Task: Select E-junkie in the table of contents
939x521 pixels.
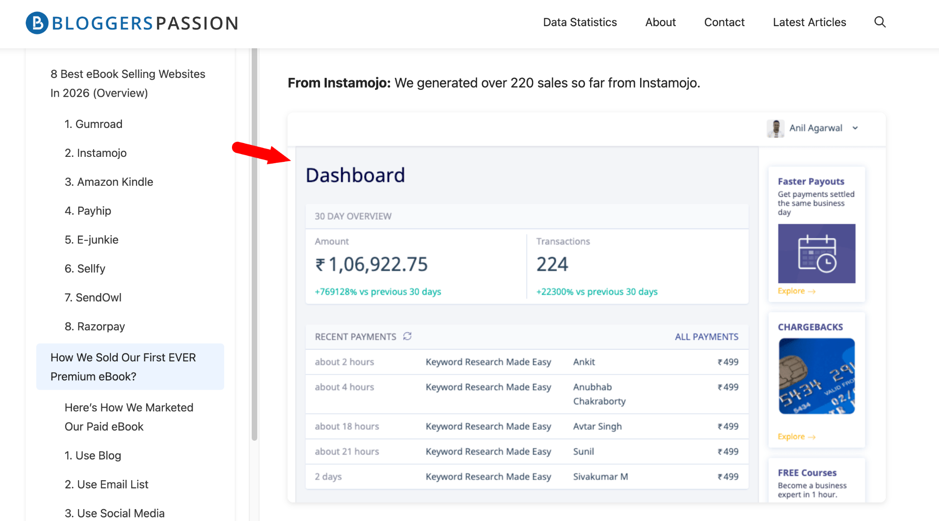Action: [91, 239]
